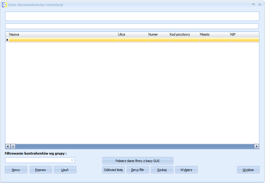The width and height of the screenshot is (265, 183).
Task: Sort by the Ulica column header
Action: coord(133,34)
